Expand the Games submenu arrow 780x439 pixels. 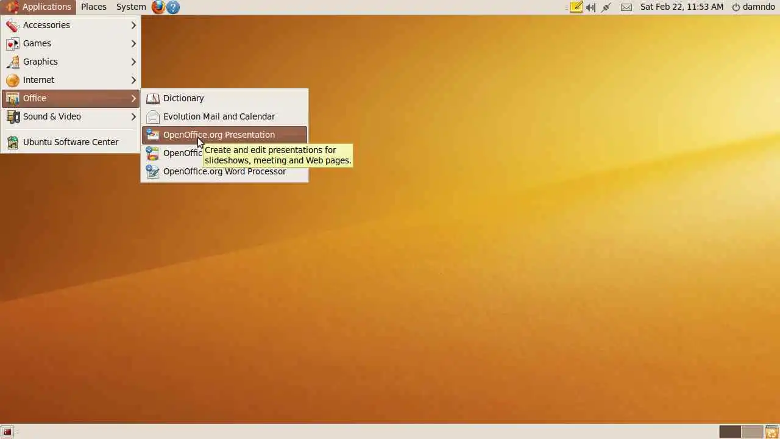(133, 43)
